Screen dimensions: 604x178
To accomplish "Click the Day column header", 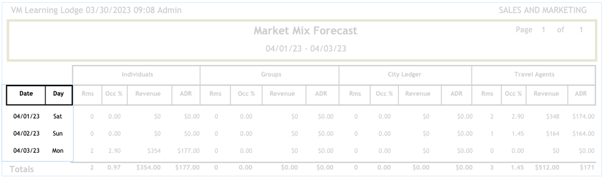I will tap(58, 94).
